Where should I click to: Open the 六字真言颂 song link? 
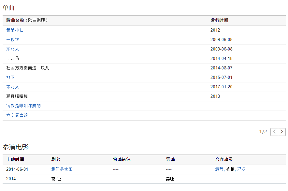click(17, 115)
